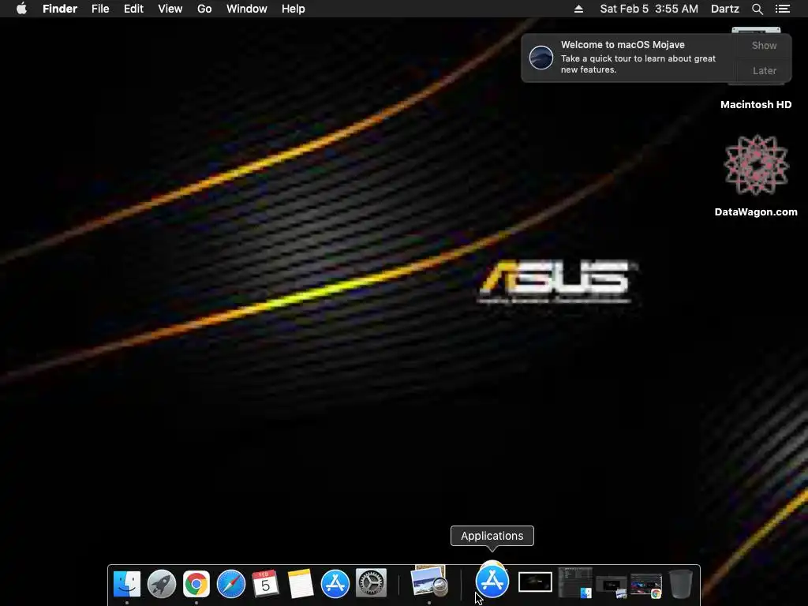Open the Go menu
Viewport: 808px width, 606px height.
click(x=204, y=9)
